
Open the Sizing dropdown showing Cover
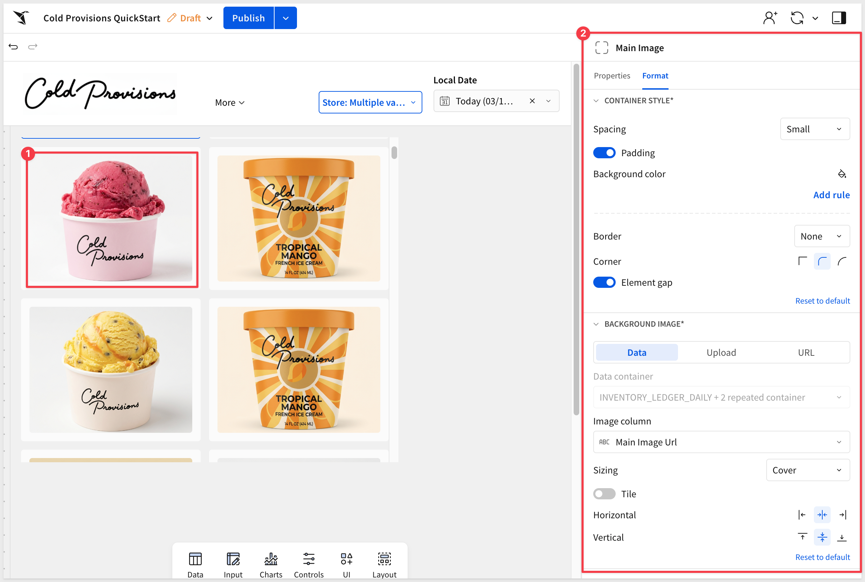click(808, 470)
